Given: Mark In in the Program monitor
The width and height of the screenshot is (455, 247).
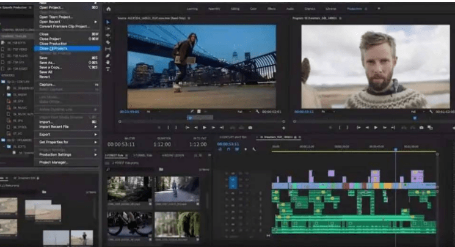Looking at the screenshot, I should 340,128.
